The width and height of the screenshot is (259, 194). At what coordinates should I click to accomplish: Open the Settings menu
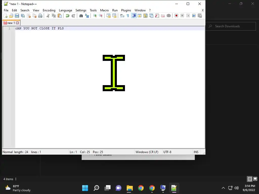coord(81,10)
